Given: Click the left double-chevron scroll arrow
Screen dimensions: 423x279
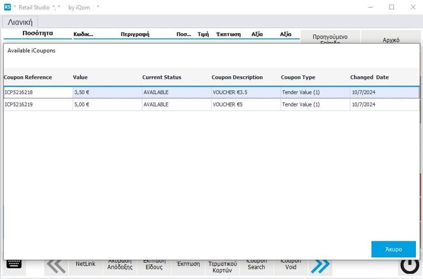Looking at the screenshot, I should (56, 265).
